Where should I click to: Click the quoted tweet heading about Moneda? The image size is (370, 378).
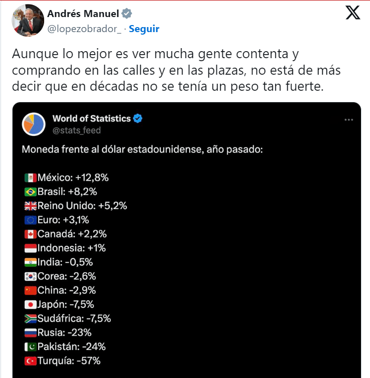coord(141,150)
